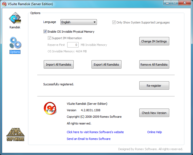Click the Ramdisk label in sidebar
The image size is (193, 155).
tap(15, 27)
